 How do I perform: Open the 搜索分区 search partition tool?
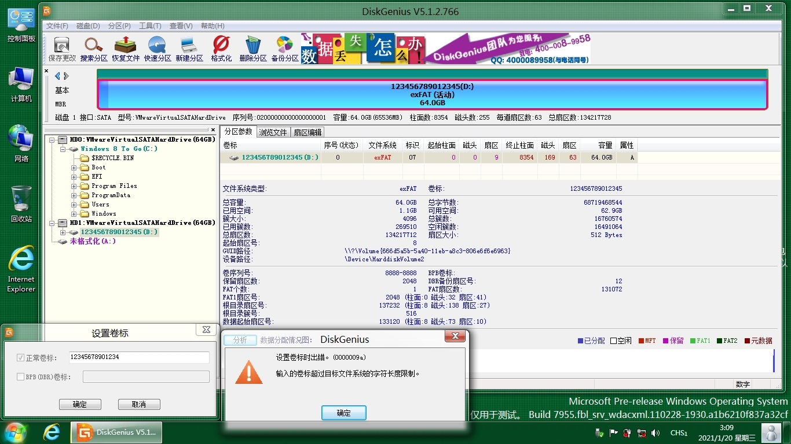pyautogui.click(x=94, y=49)
